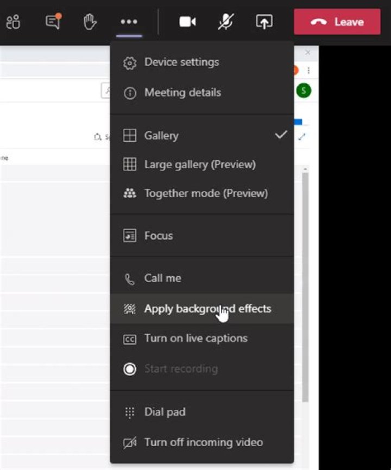391x470 pixels.
Task: Choose Call me option
Action: 201,278
